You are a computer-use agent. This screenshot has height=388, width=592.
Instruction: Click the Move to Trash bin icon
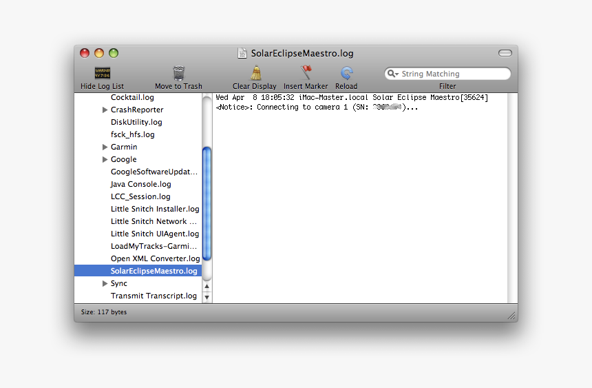click(178, 72)
